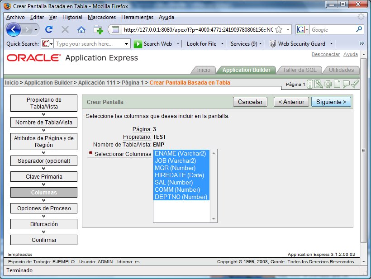Click the browser Forward arrow

[x=27, y=29]
